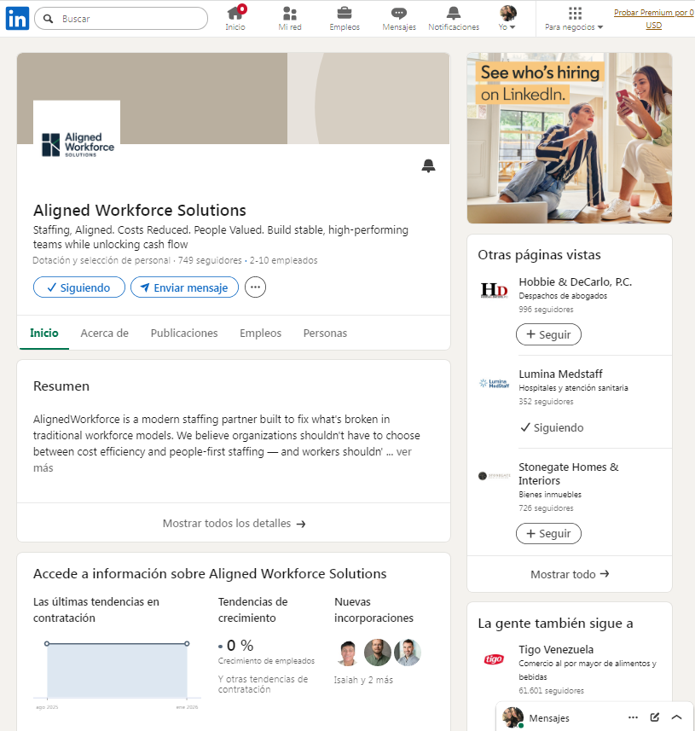Viewport: 695px width, 731px height.
Task: Click Las últimas tendencias en contratación heading
Action: click(96, 610)
